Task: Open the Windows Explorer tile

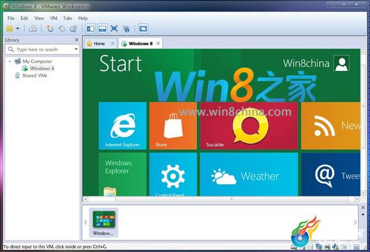Action: click(x=122, y=174)
